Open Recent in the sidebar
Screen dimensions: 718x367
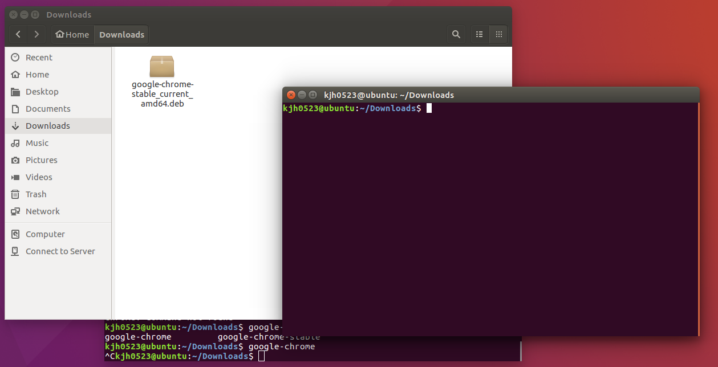point(58,58)
